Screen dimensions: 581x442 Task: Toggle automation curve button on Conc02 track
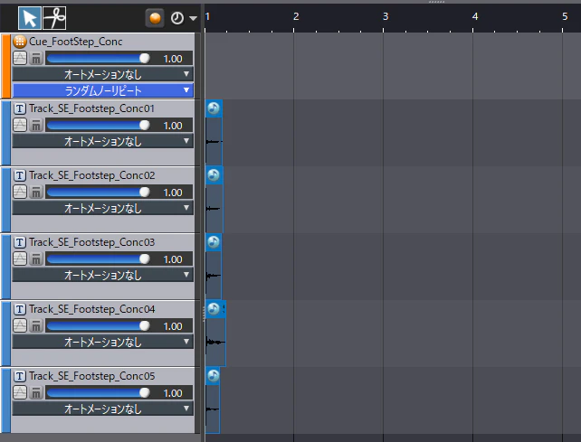click(x=20, y=193)
